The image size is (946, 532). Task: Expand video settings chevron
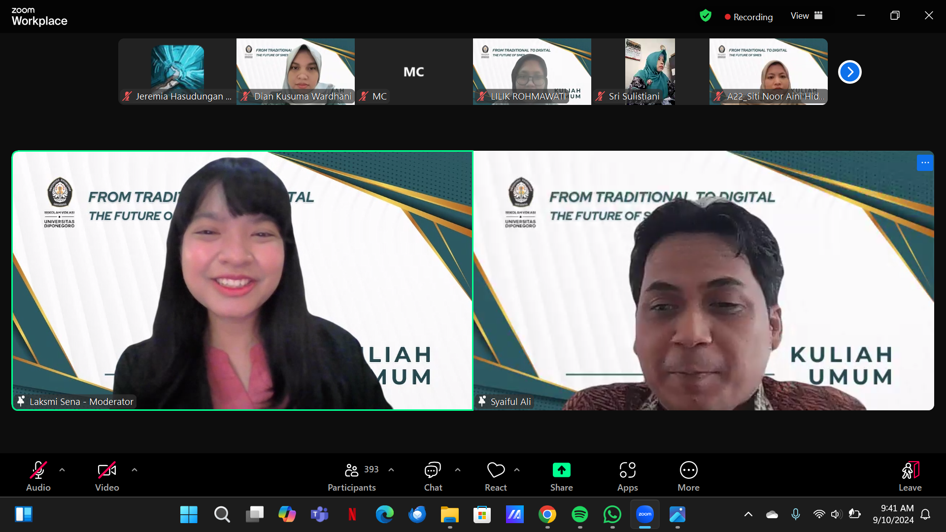point(135,470)
